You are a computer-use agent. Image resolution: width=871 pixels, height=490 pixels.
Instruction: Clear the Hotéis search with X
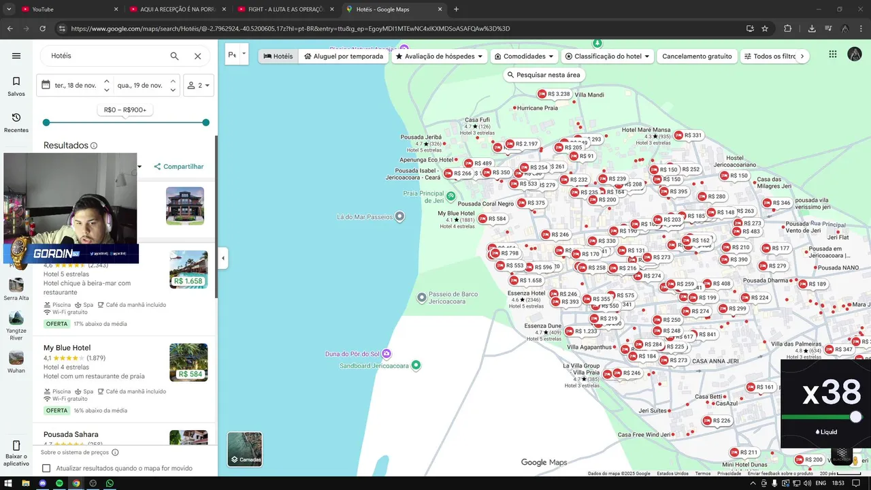click(x=197, y=56)
